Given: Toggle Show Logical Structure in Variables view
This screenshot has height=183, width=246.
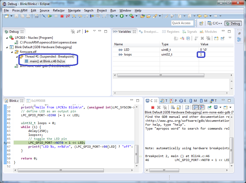Looking at the screenshot, I should coord(182,38).
